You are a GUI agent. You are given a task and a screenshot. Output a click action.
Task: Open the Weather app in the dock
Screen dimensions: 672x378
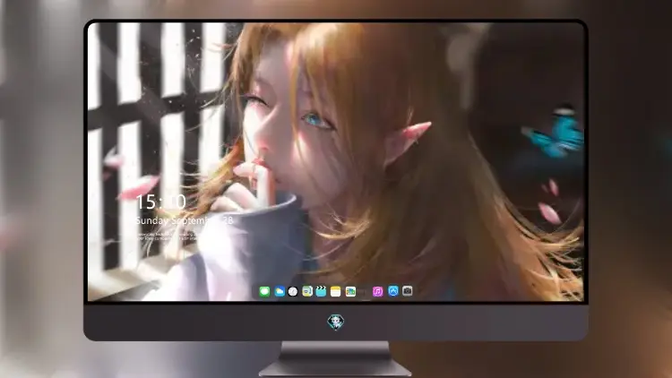[x=280, y=291]
